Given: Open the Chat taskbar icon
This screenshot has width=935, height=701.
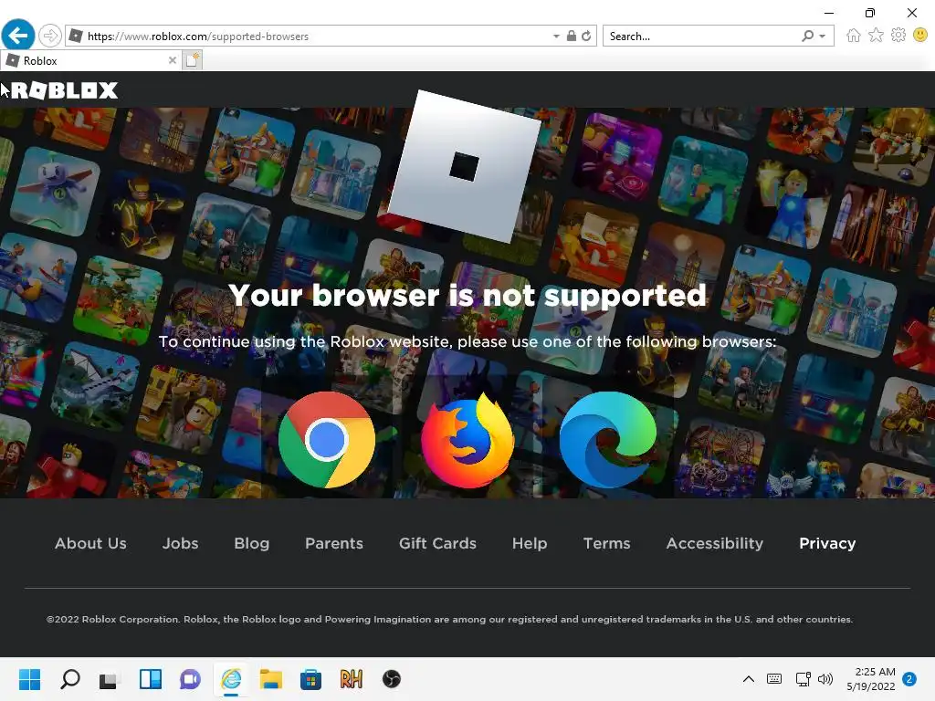Looking at the screenshot, I should point(190,679).
